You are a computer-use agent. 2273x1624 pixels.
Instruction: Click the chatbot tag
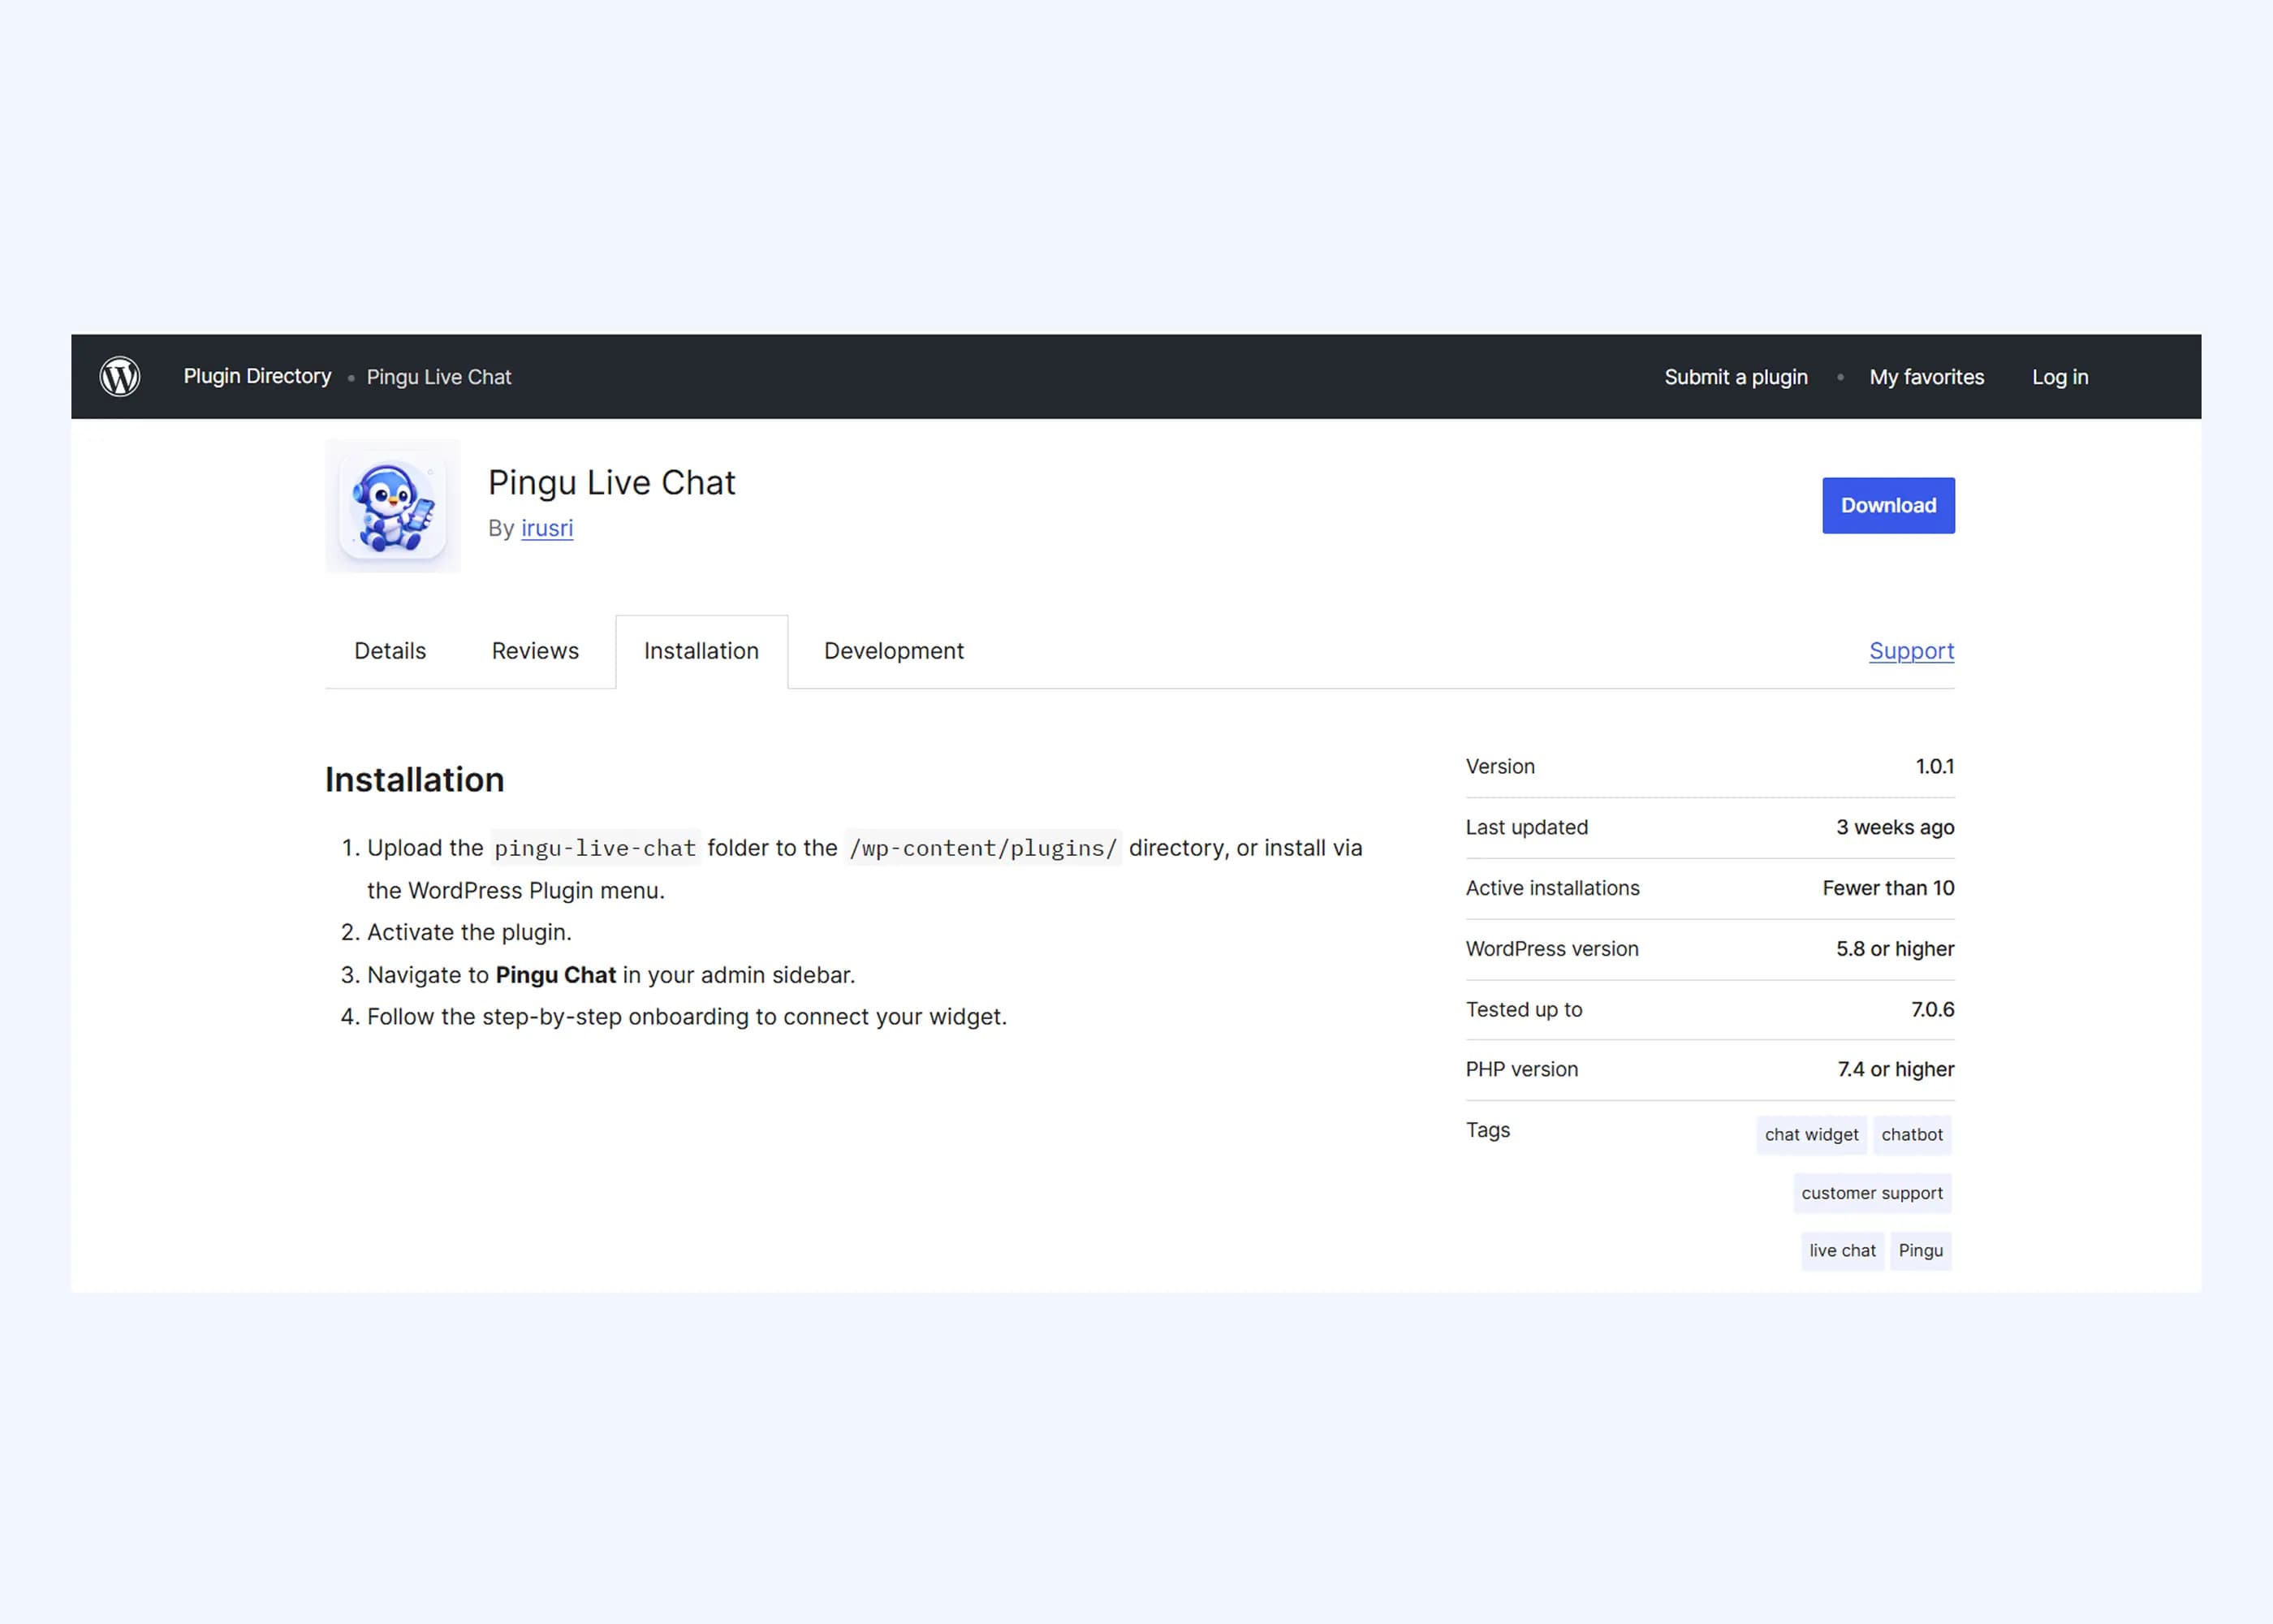point(1912,1135)
